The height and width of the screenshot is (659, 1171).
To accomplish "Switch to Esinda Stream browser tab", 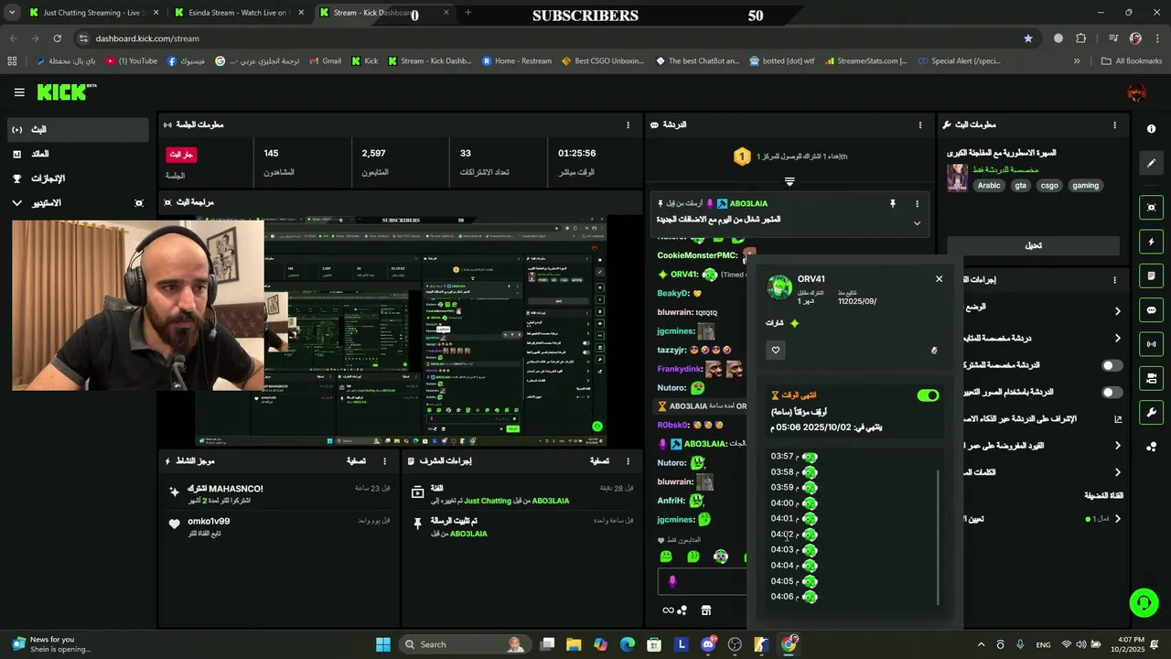I will [x=238, y=13].
